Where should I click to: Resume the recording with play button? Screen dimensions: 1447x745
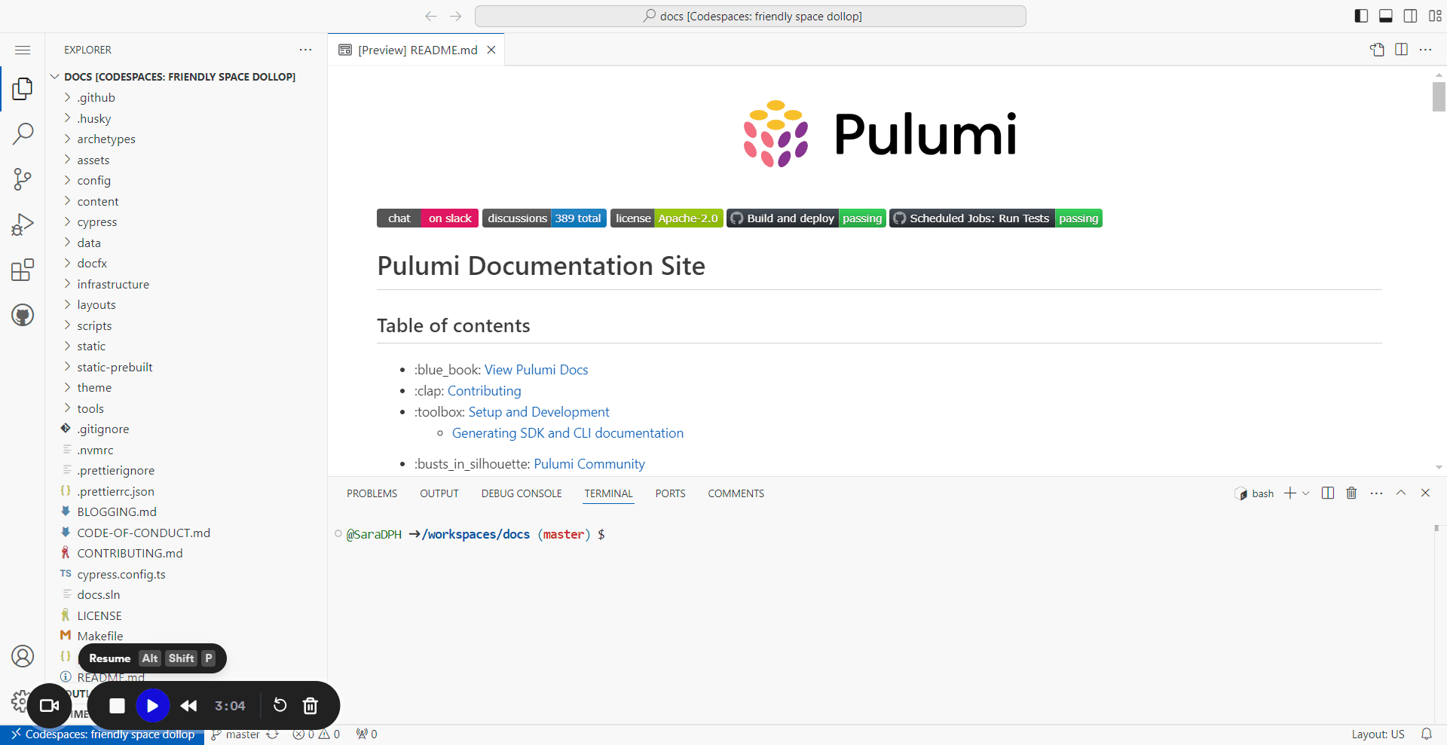point(152,706)
